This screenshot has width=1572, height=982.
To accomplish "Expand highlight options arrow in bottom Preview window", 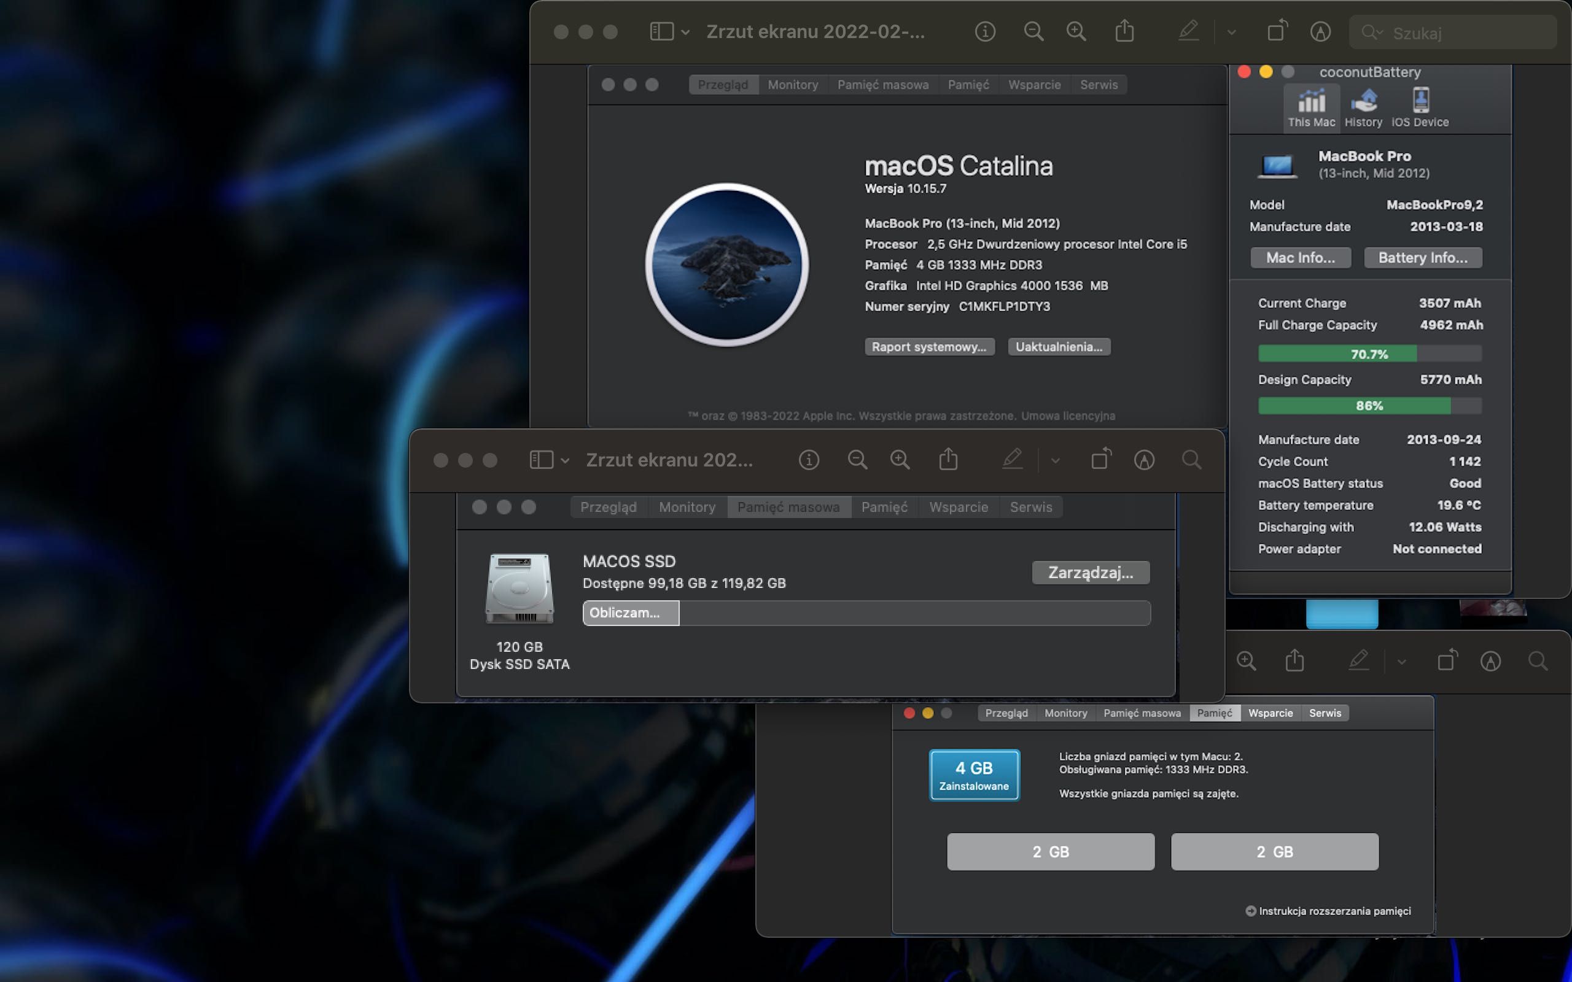I will (x=1401, y=662).
